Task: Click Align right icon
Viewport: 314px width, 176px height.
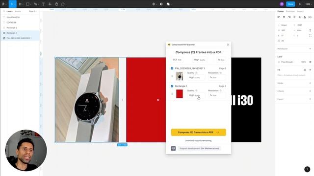Action: point(289,17)
